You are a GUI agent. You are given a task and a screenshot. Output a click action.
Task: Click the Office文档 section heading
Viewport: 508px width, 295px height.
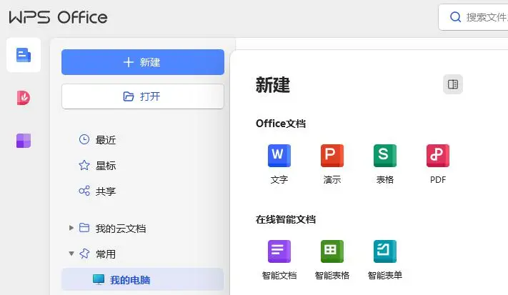click(281, 124)
